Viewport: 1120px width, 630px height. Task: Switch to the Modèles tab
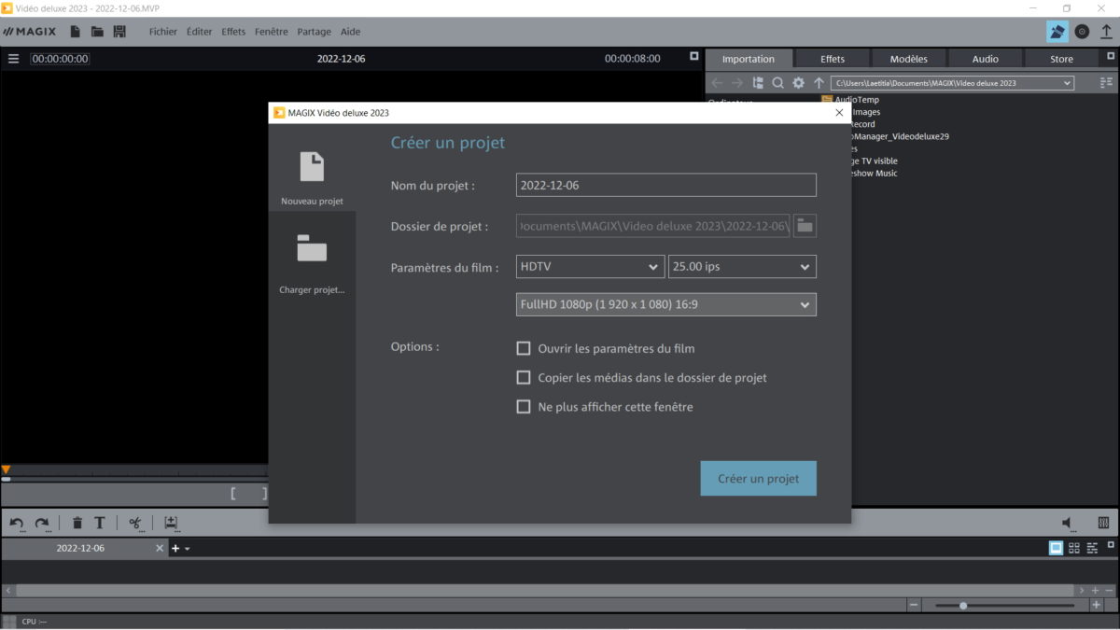click(909, 59)
